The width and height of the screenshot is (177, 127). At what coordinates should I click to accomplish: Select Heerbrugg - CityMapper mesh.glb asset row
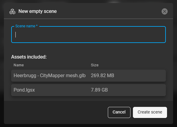[88, 76]
